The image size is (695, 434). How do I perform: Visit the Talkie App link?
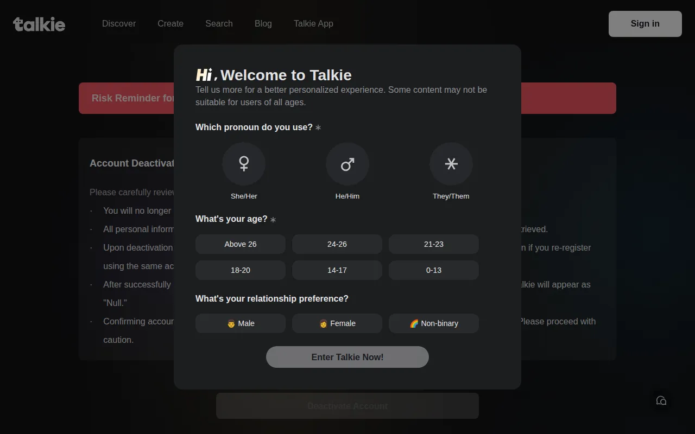313,24
